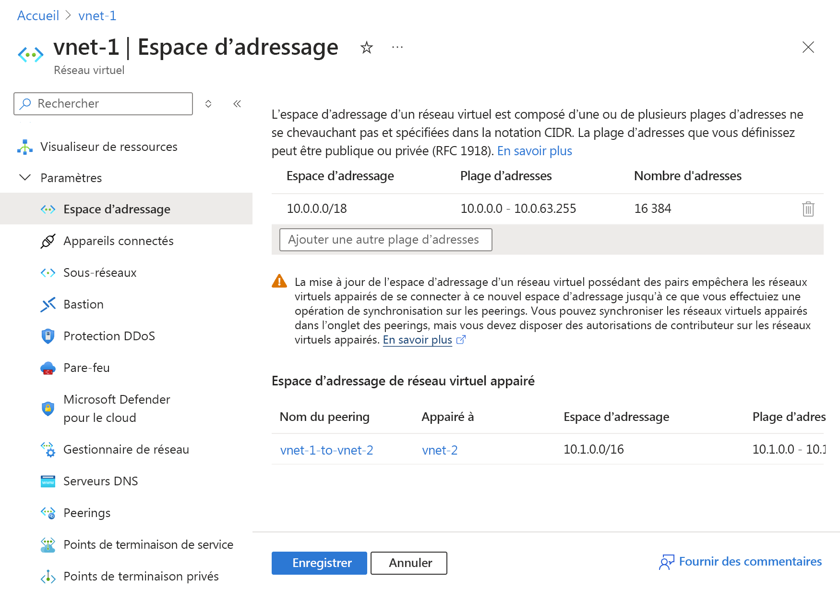840x592 pixels.
Task: Click Ajouter une autre plage d'adresses
Action: point(385,239)
